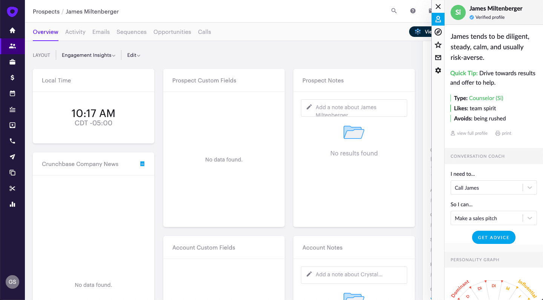Open the Home icon in left sidebar
Screen dimensions: 543x300
click(12, 30)
